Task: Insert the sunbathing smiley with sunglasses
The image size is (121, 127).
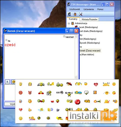Action: click(59, 118)
